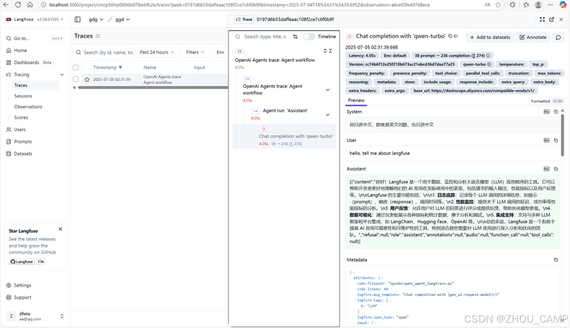Open the ggd project dropdown
The width and height of the screenshot is (570, 328).
(x=122, y=19)
